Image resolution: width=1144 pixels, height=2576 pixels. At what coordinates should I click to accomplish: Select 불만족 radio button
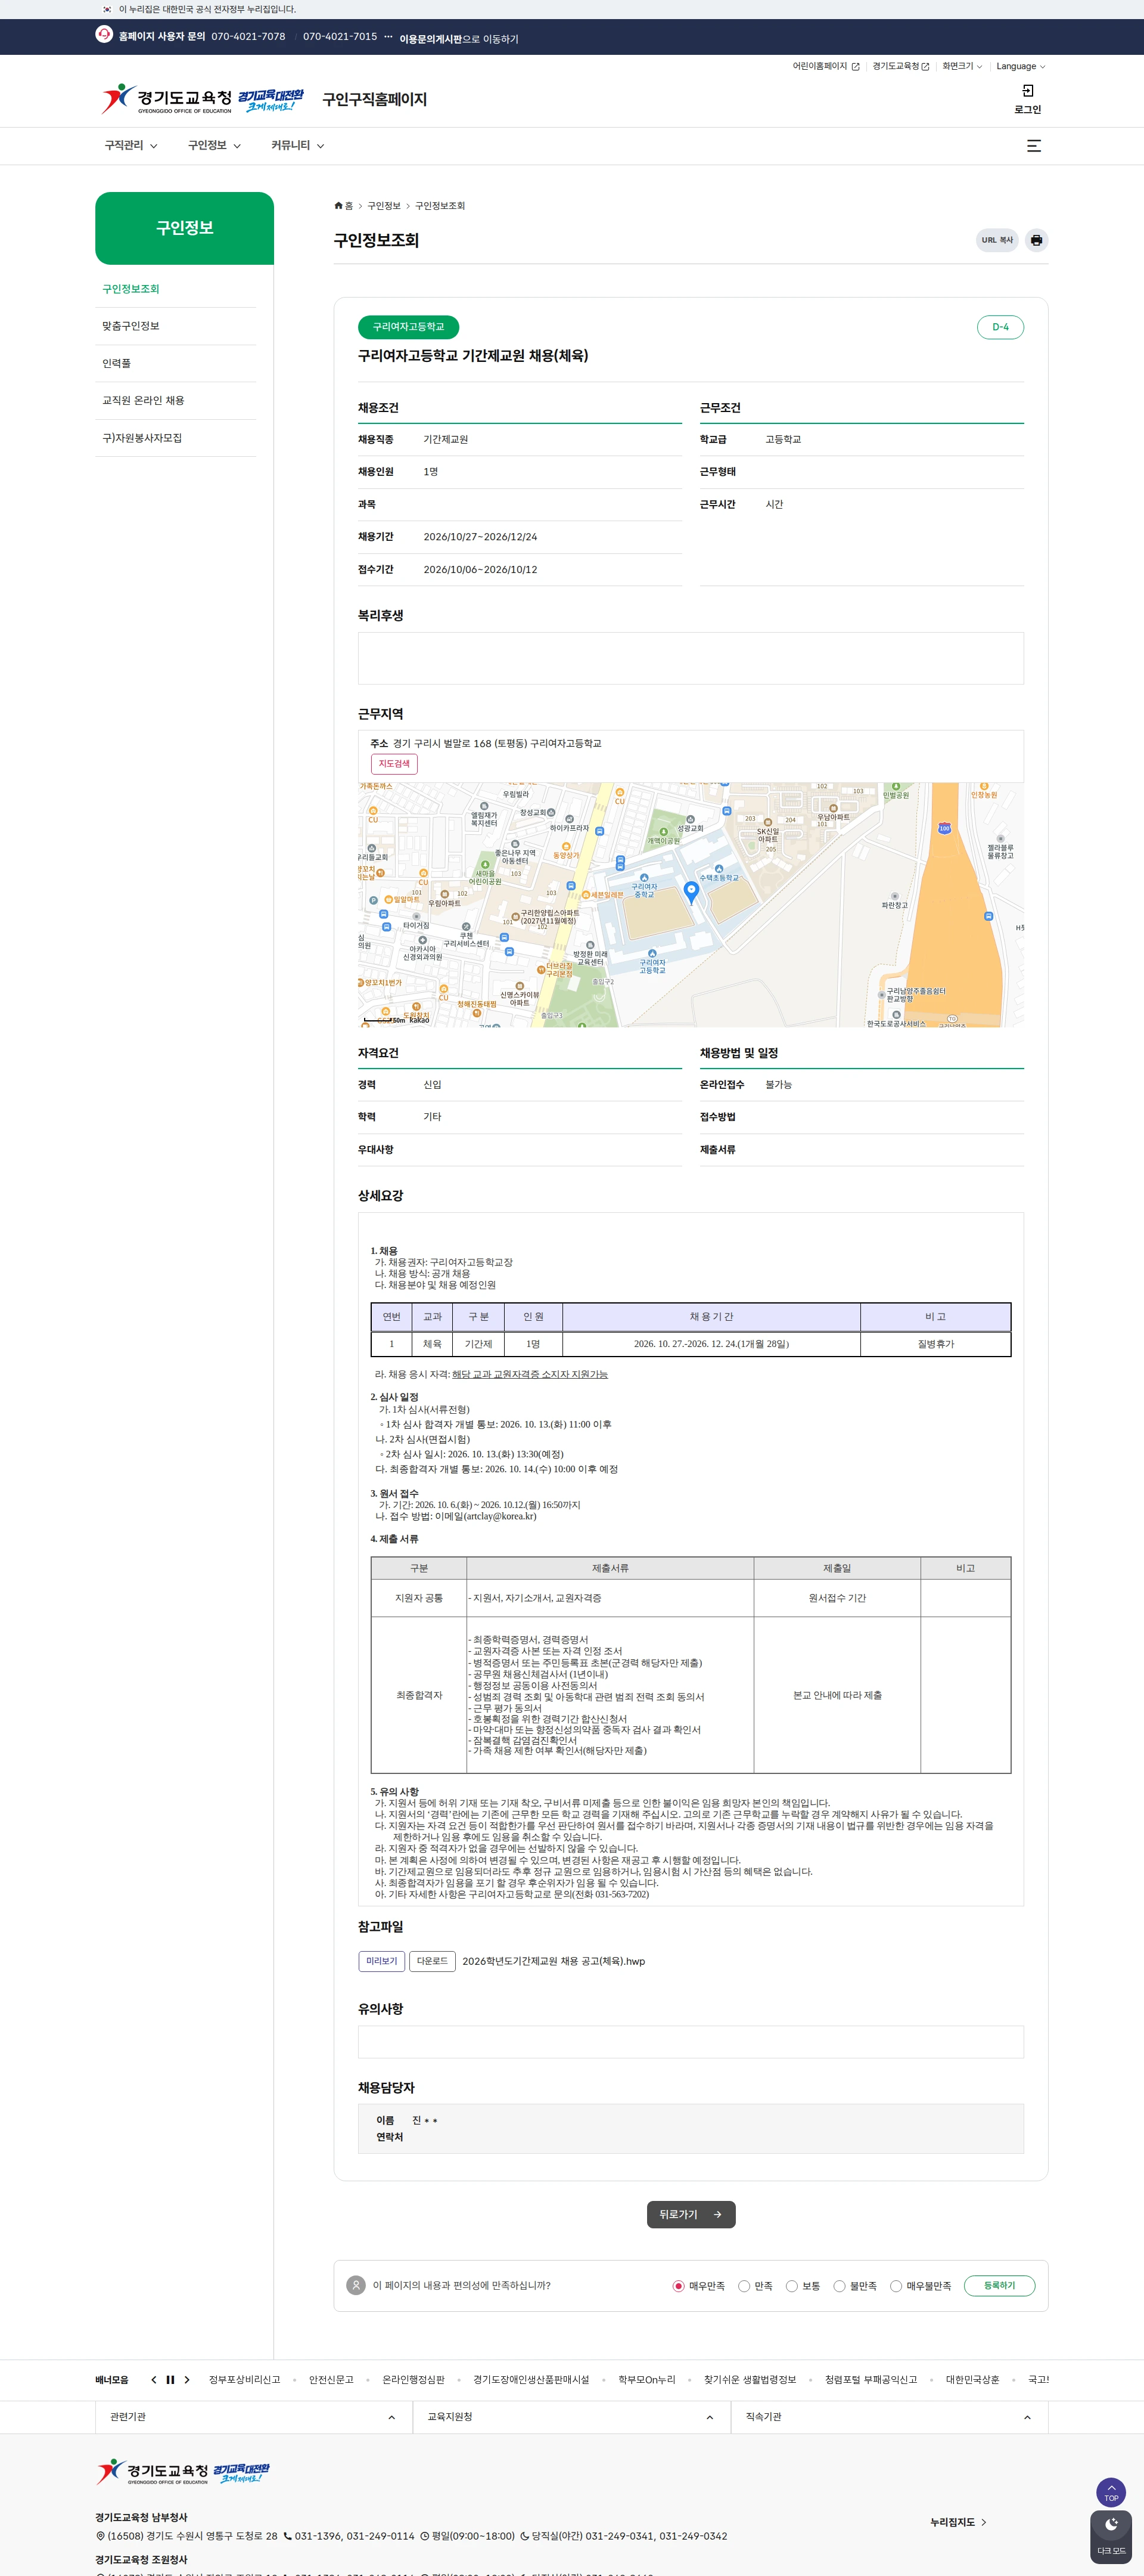coord(840,2286)
